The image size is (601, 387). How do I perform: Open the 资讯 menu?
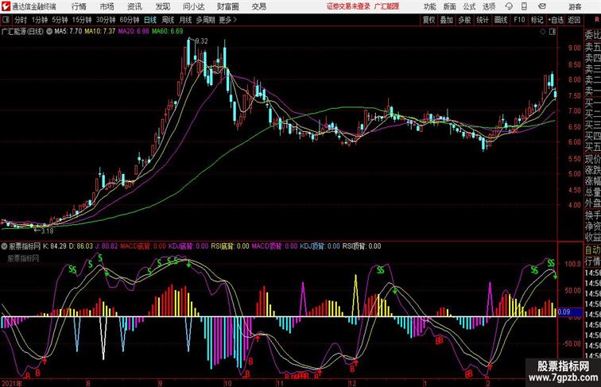(x=134, y=6)
